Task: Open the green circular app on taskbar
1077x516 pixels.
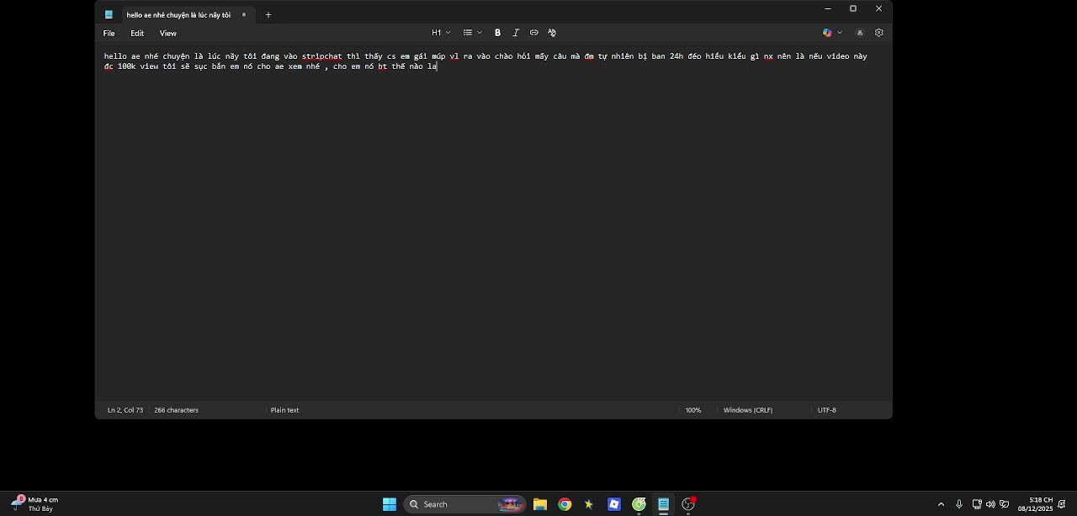Action: (x=639, y=504)
